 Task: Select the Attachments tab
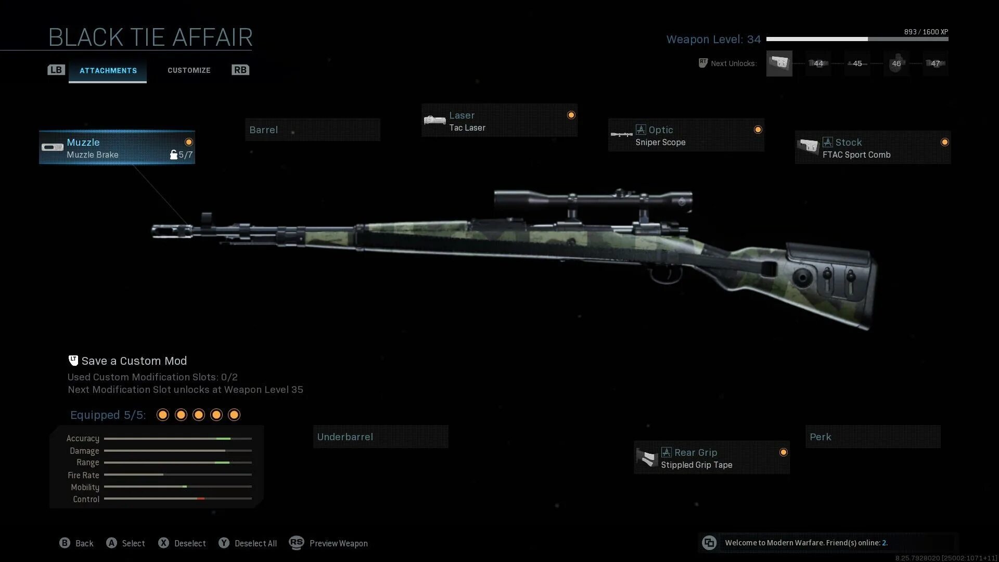click(x=108, y=71)
